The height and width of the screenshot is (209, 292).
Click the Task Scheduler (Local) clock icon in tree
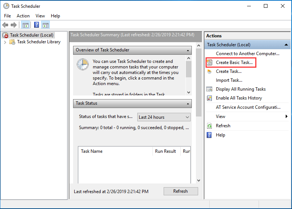[6, 35]
